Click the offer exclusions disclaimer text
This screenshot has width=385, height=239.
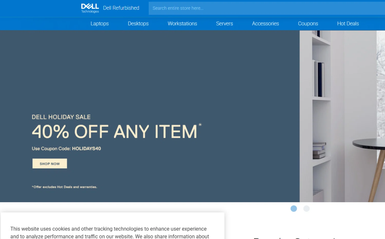click(64, 187)
